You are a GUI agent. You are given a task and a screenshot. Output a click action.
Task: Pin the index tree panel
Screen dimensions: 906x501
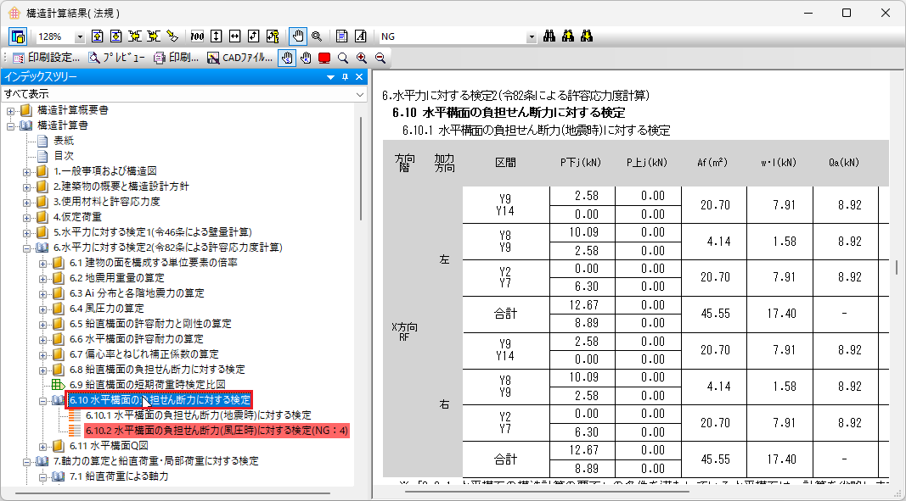(346, 77)
